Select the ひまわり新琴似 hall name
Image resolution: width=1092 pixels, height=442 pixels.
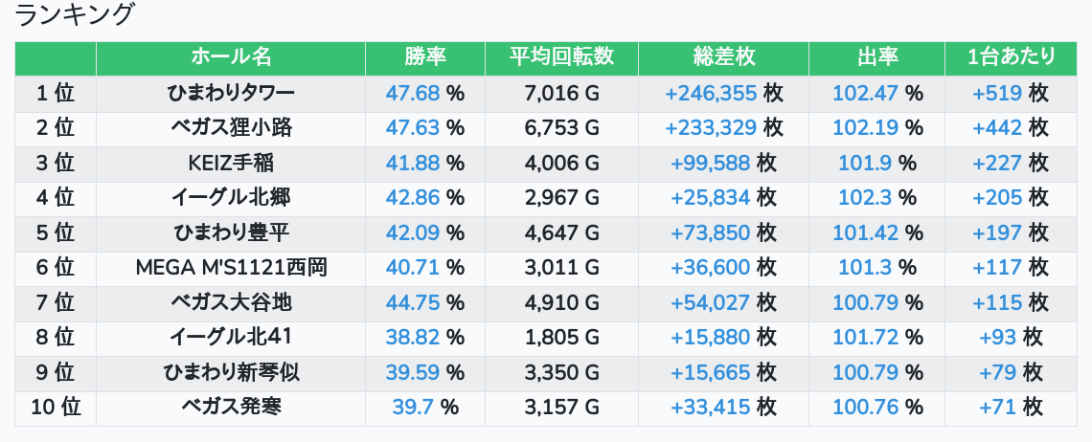pos(231,372)
